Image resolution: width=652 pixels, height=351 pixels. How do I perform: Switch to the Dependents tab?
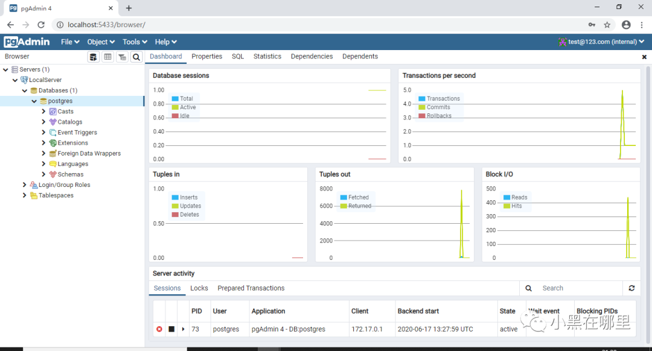click(360, 57)
